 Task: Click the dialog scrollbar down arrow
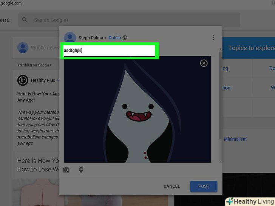221,161
